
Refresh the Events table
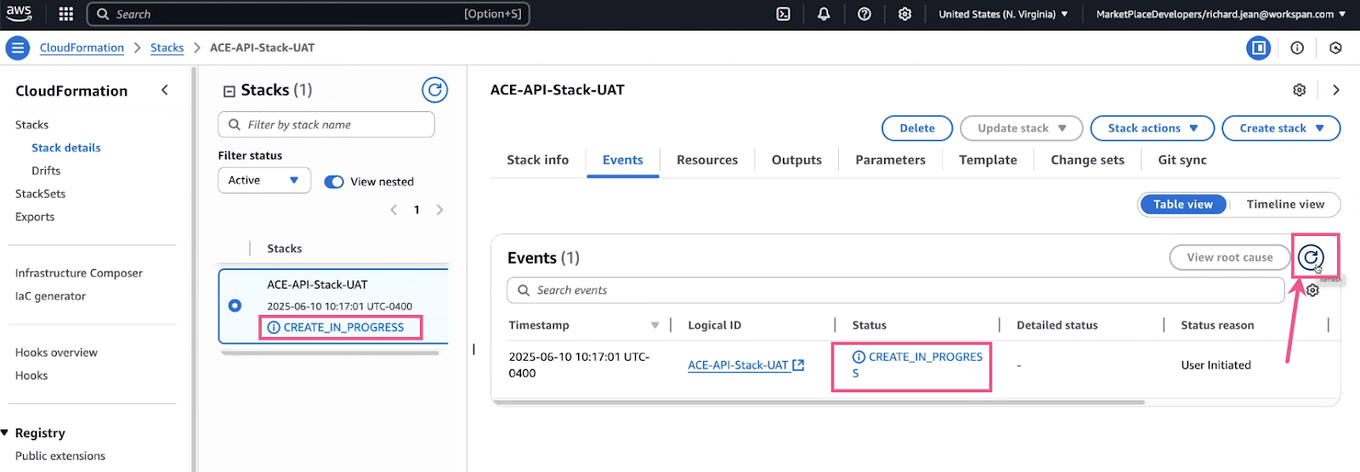1312,257
